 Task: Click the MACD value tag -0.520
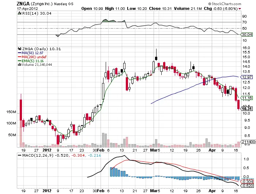(247, 186)
